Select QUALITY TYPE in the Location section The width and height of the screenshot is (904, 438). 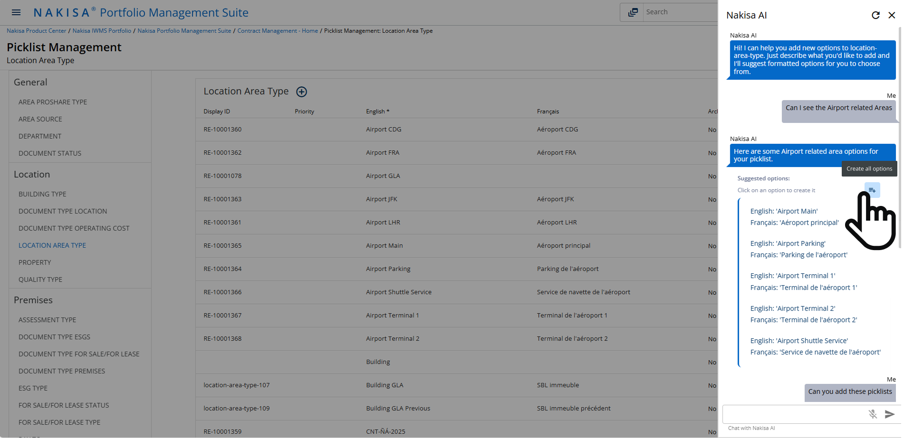pos(40,280)
